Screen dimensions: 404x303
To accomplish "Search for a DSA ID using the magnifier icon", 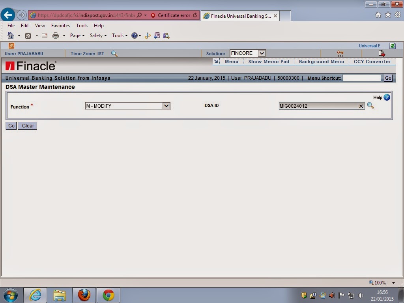I will click(370, 106).
